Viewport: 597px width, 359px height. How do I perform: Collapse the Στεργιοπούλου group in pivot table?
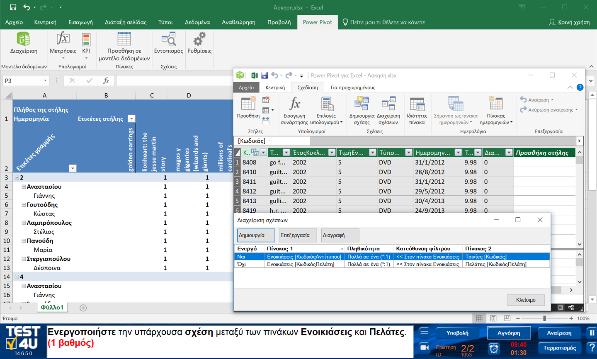(24, 259)
